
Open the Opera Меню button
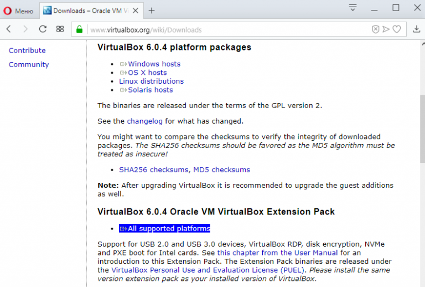point(18,11)
